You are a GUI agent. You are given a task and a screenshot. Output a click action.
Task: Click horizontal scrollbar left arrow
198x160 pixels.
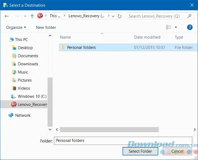pos(57,129)
